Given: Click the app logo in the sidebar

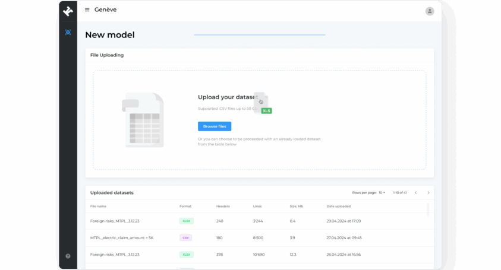Looking at the screenshot, I should [x=68, y=11].
